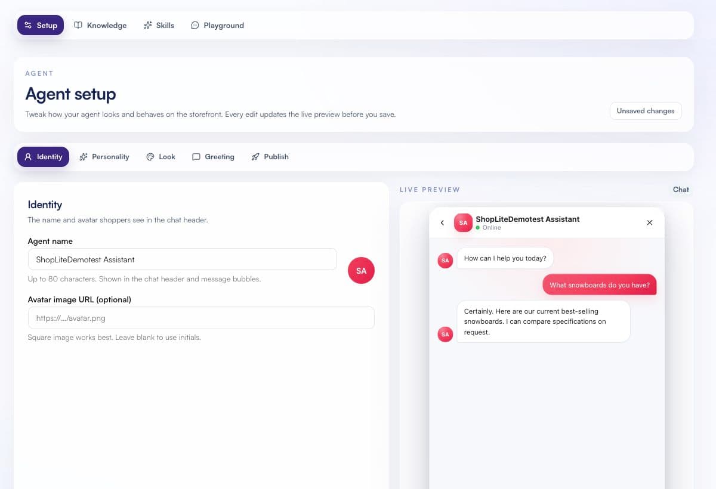Viewport: 716px width, 489px height.
Task: Switch to the Knowledge tab
Action: coord(100,26)
